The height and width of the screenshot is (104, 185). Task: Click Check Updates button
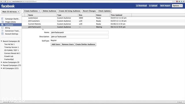(x=105, y=11)
